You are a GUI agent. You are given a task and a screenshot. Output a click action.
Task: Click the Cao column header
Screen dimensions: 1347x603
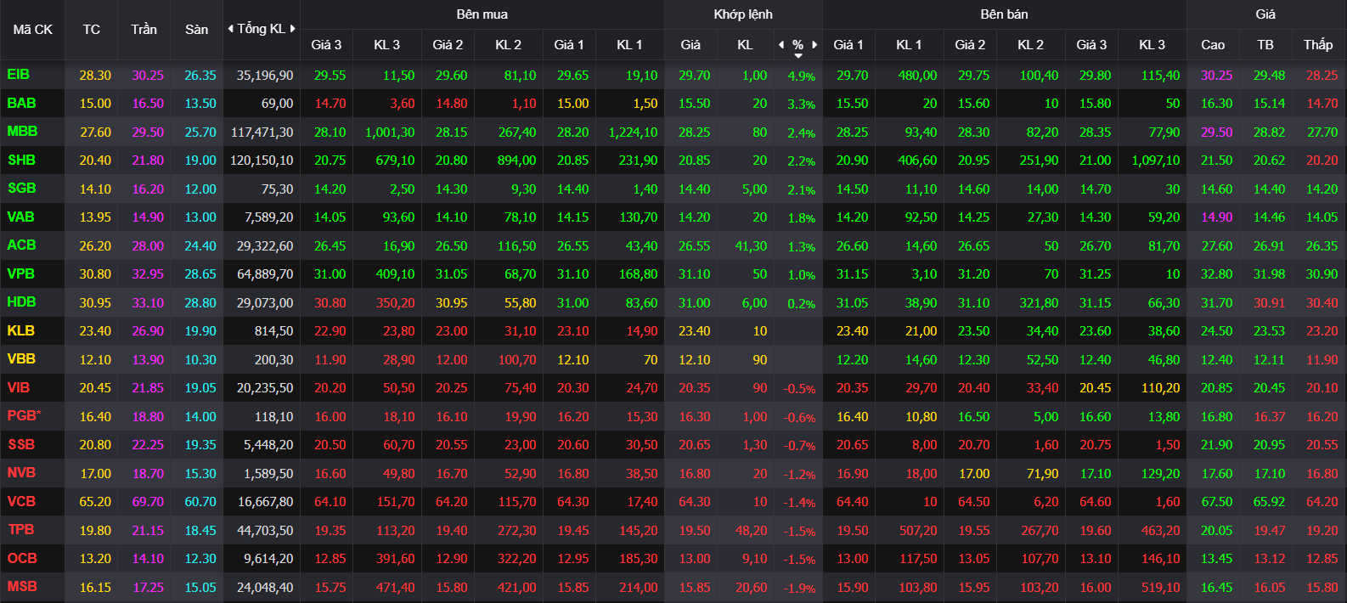1213,45
